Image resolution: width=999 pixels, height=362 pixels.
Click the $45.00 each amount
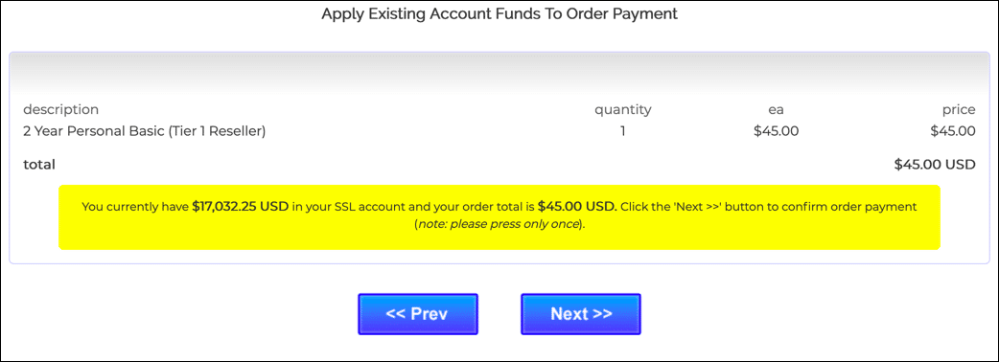pyautogui.click(x=776, y=131)
